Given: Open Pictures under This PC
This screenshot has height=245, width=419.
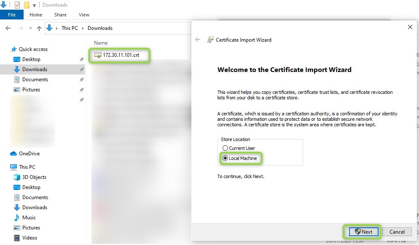Looking at the screenshot, I should (31, 228).
